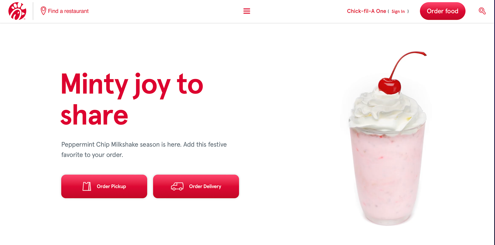Click the Sign In link
Viewport: 495px width, 245px height.
tap(398, 11)
